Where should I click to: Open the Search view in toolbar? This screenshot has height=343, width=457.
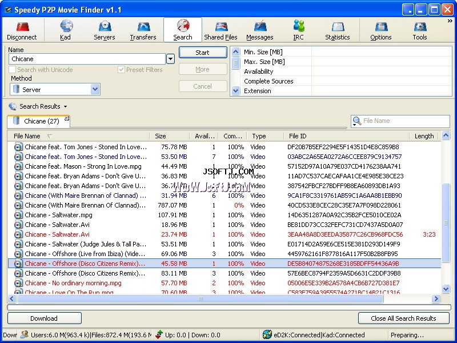(183, 30)
